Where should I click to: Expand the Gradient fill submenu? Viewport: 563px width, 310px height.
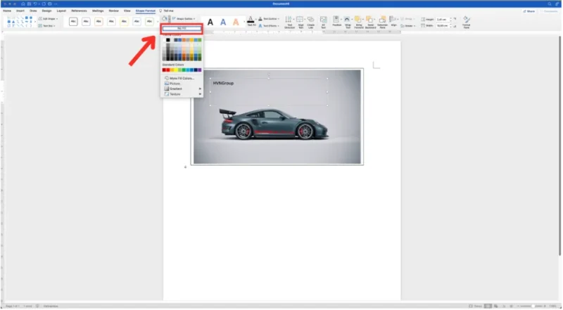pos(182,89)
